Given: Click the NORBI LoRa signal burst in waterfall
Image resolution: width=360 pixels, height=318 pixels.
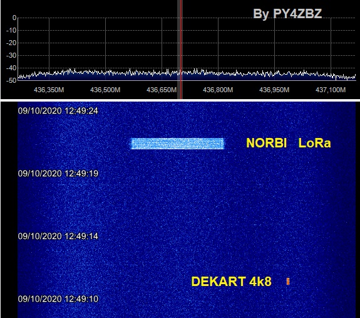Looking at the screenshot, I should (177, 144).
